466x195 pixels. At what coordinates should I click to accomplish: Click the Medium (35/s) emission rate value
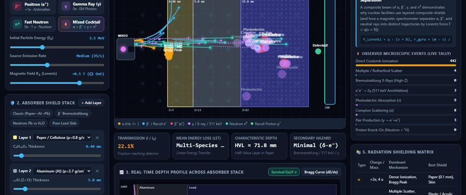(x=90, y=56)
